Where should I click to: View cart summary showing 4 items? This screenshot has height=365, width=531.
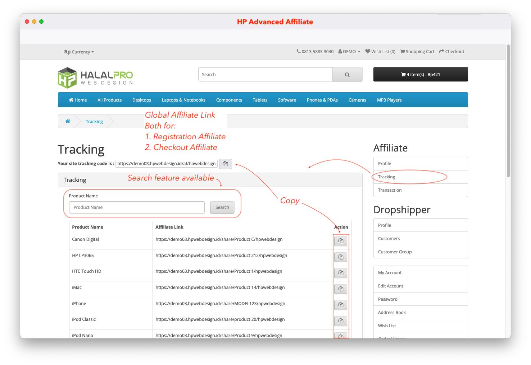coord(420,74)
